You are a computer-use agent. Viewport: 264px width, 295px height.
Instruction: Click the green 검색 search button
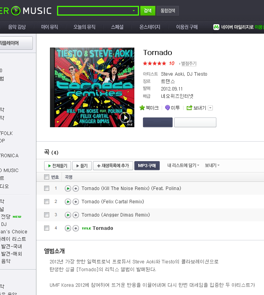[148, 11]
